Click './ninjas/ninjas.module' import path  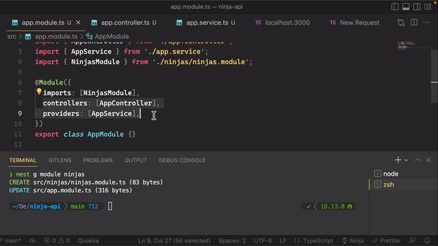click(201, 62)
